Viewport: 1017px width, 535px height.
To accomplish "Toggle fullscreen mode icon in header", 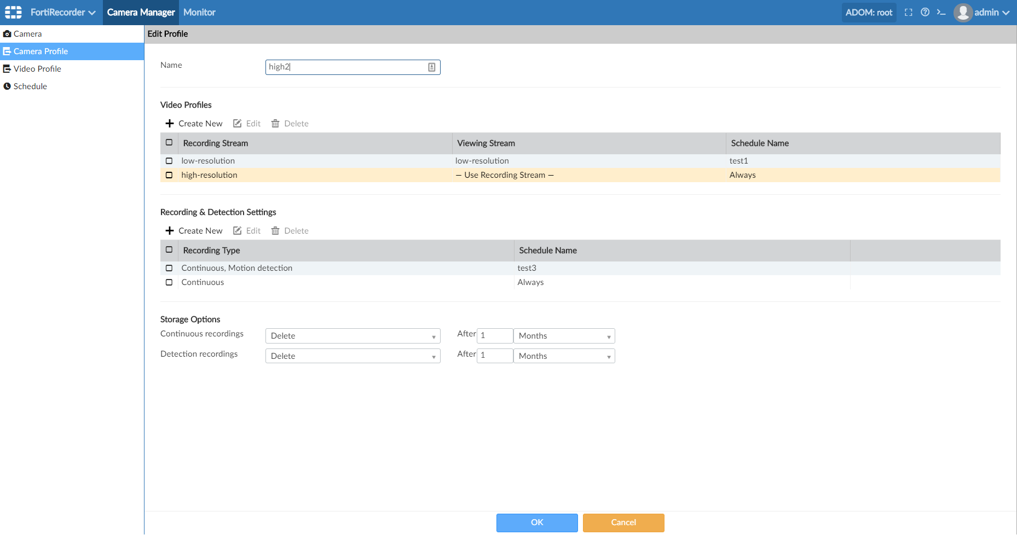I will coord(909,12).
